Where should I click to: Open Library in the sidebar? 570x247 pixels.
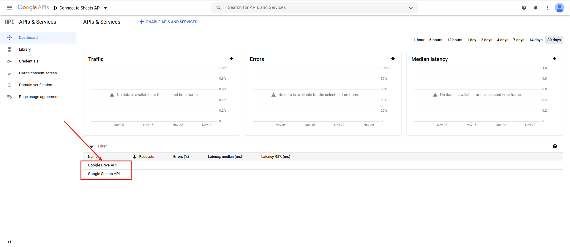[38, 49]
